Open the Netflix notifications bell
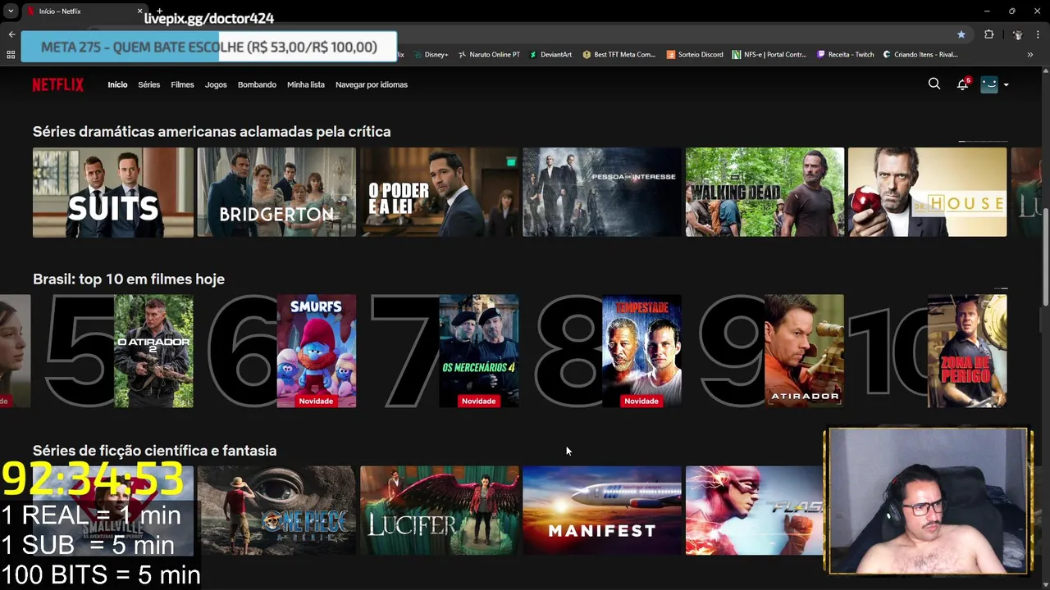 (963, 84)
